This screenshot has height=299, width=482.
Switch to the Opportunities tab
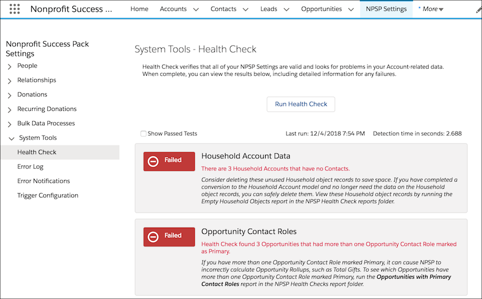321,9
